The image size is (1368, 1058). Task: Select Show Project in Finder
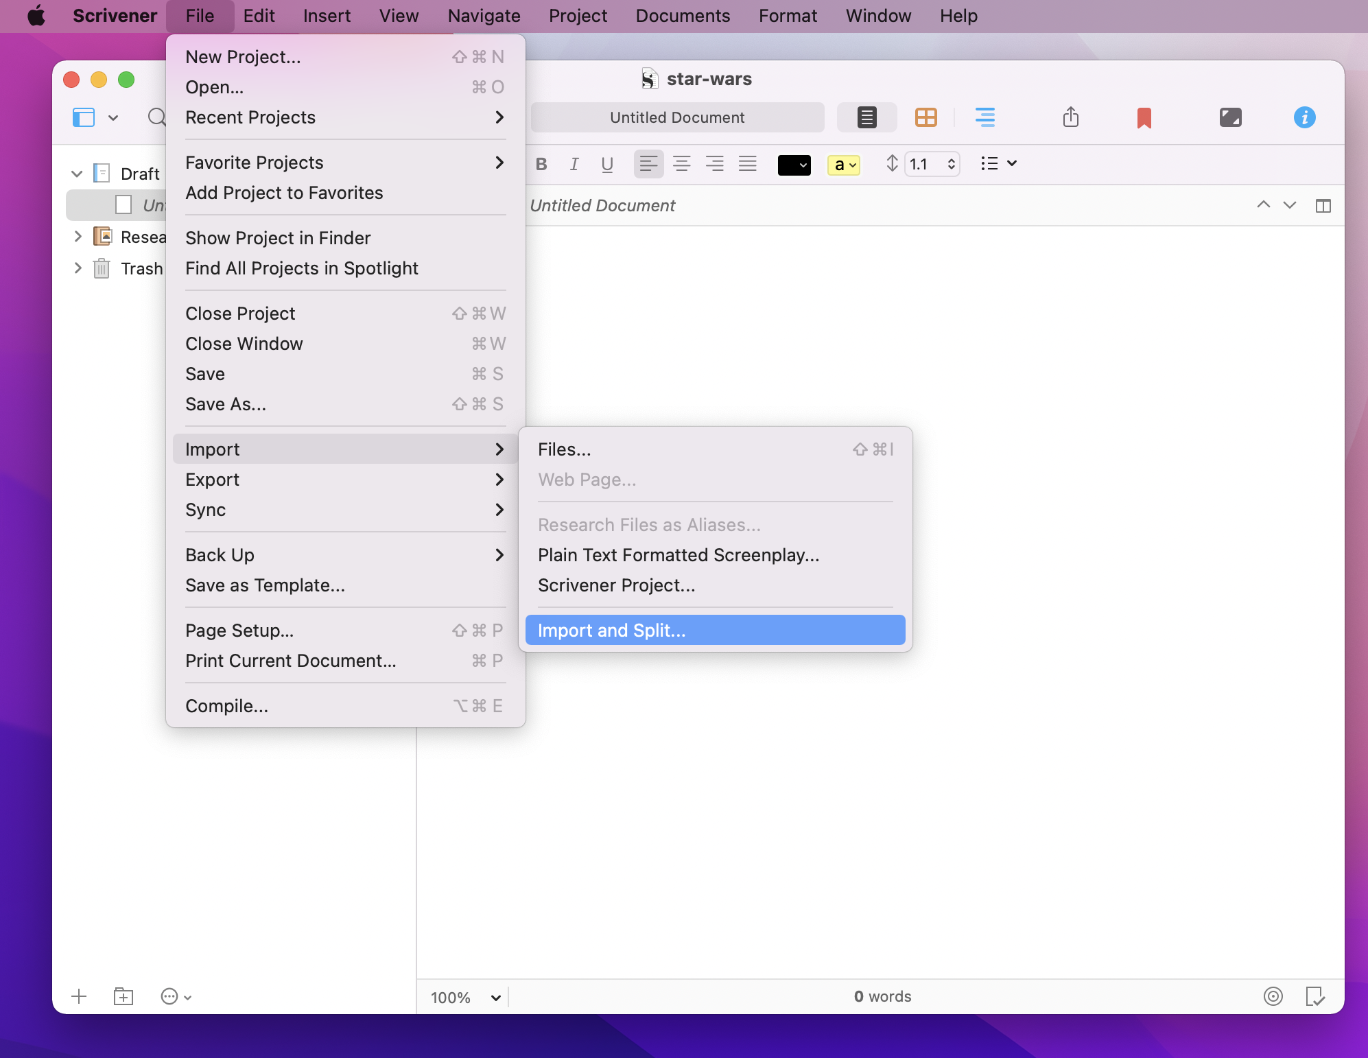click(345, 237)
